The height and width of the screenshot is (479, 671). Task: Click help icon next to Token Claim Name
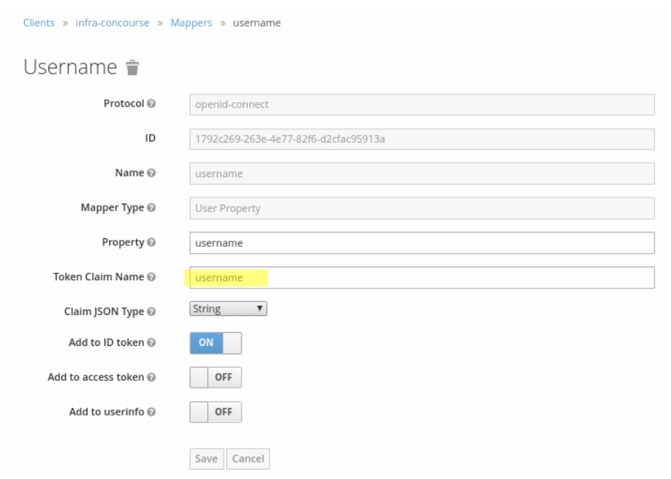point(152,277)
